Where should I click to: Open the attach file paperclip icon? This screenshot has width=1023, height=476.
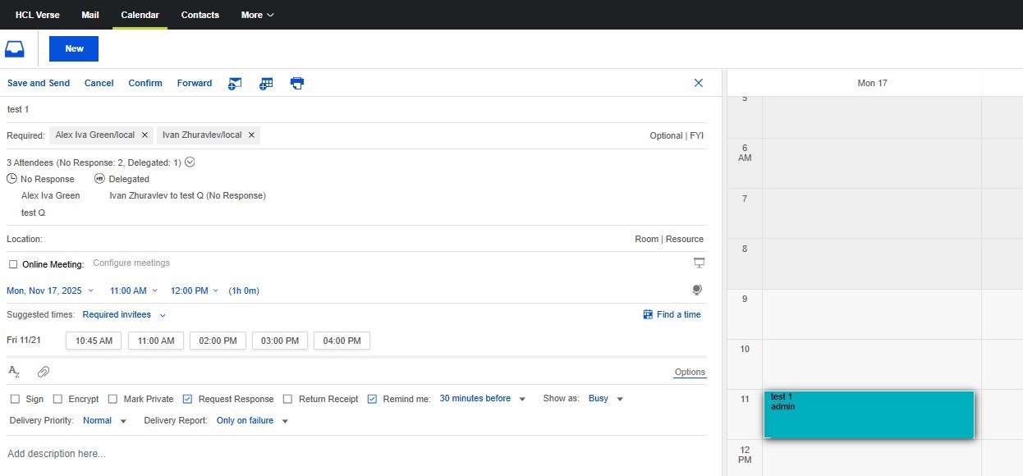pos(44,372)
